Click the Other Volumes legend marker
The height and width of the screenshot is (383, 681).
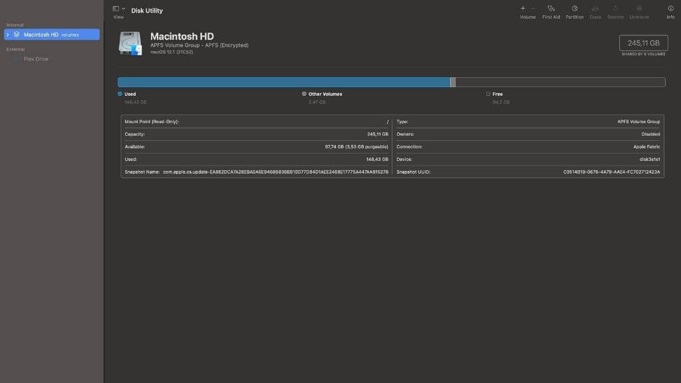304,94
